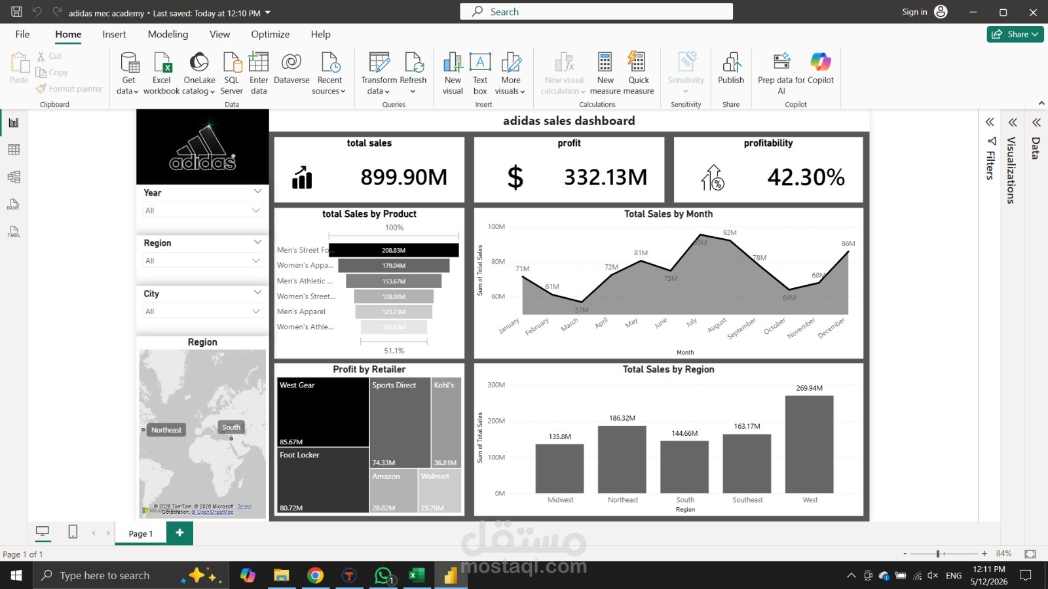Collapse the City slicer header chevron

coord(257,293)
